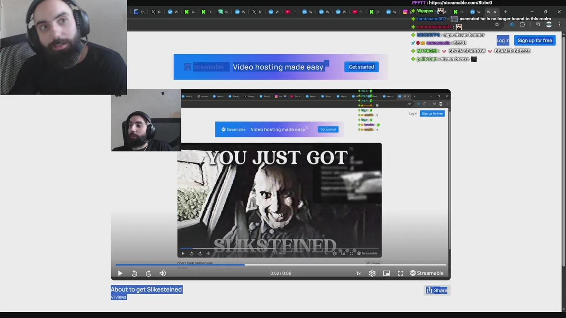Play the Streamable video
The width and height of the screenshot is (566, 318).
click(120, 273)
